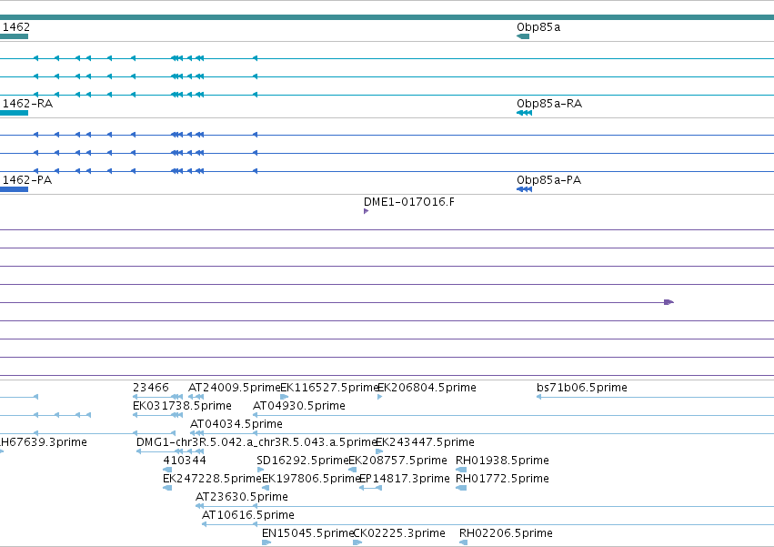Click the AT04930.5prime label
The image size is (774, 547).
tap(299, 406)
